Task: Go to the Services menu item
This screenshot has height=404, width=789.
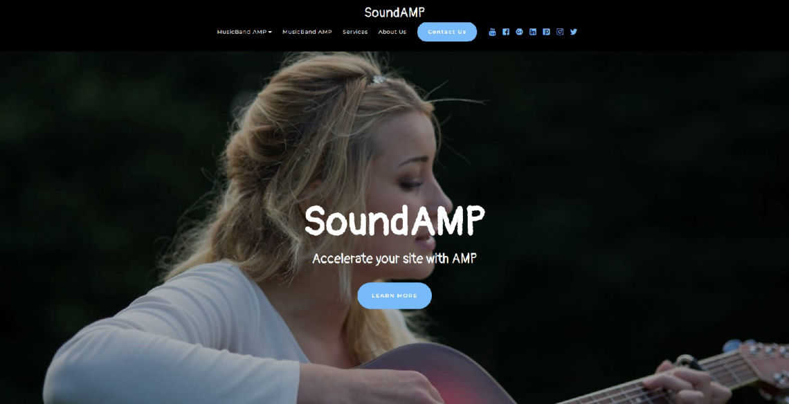Action: tap(355, 32)
